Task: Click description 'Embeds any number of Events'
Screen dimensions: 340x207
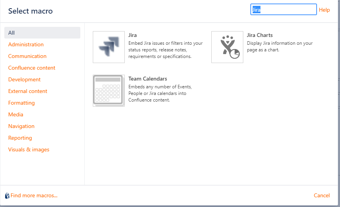Action: [160, 93]
